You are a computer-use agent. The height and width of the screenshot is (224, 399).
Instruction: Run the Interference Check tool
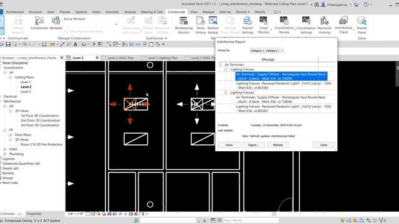(x=344, y=25)
